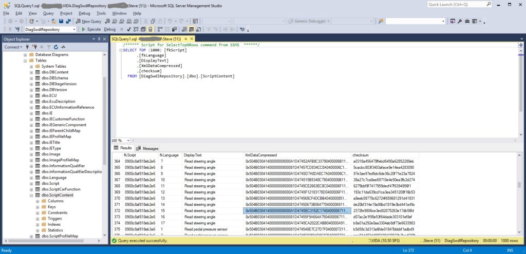Screen dimensions: 526x254
Task: Click the Query Options icon
Action: [x=143, y=29]
